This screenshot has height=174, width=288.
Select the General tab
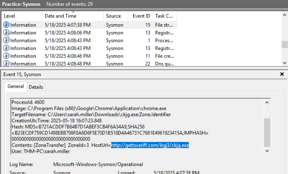[x=16, y=87]
